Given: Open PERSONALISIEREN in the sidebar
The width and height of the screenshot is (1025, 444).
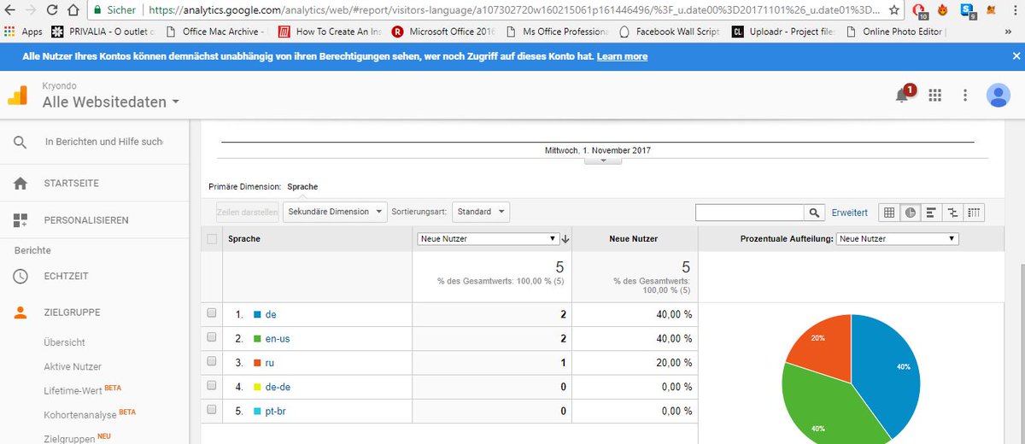Looking at the screenshot, I should [86, 220].
